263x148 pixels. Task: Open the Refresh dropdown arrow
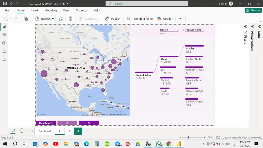tap(53, 19)
